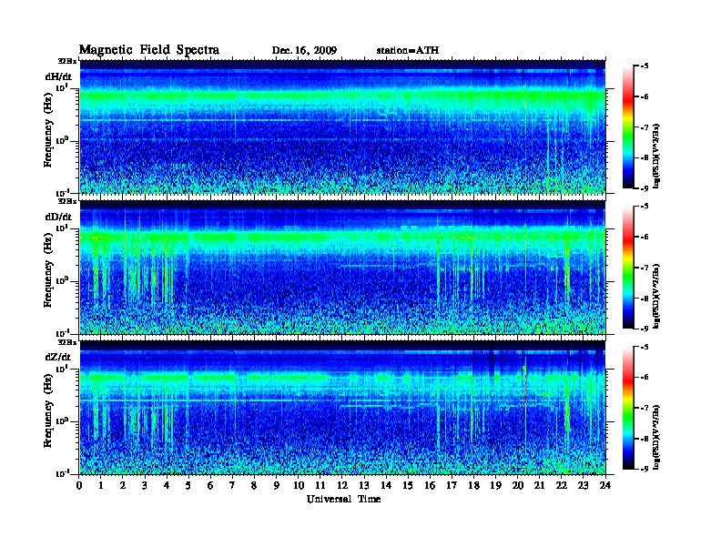Viewport: 721px width, 557px height.
Task: Select the dZ/dt panel label
Action: pyautogui.click(x=58, y=357)
